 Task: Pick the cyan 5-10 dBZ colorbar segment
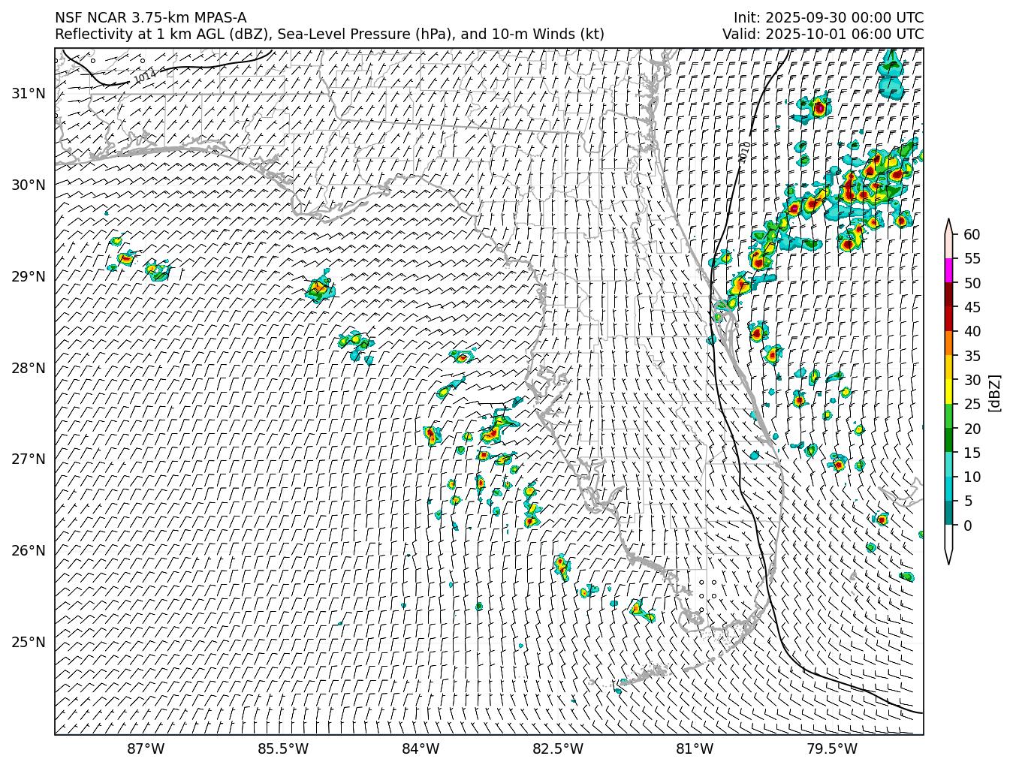point(948,489)
